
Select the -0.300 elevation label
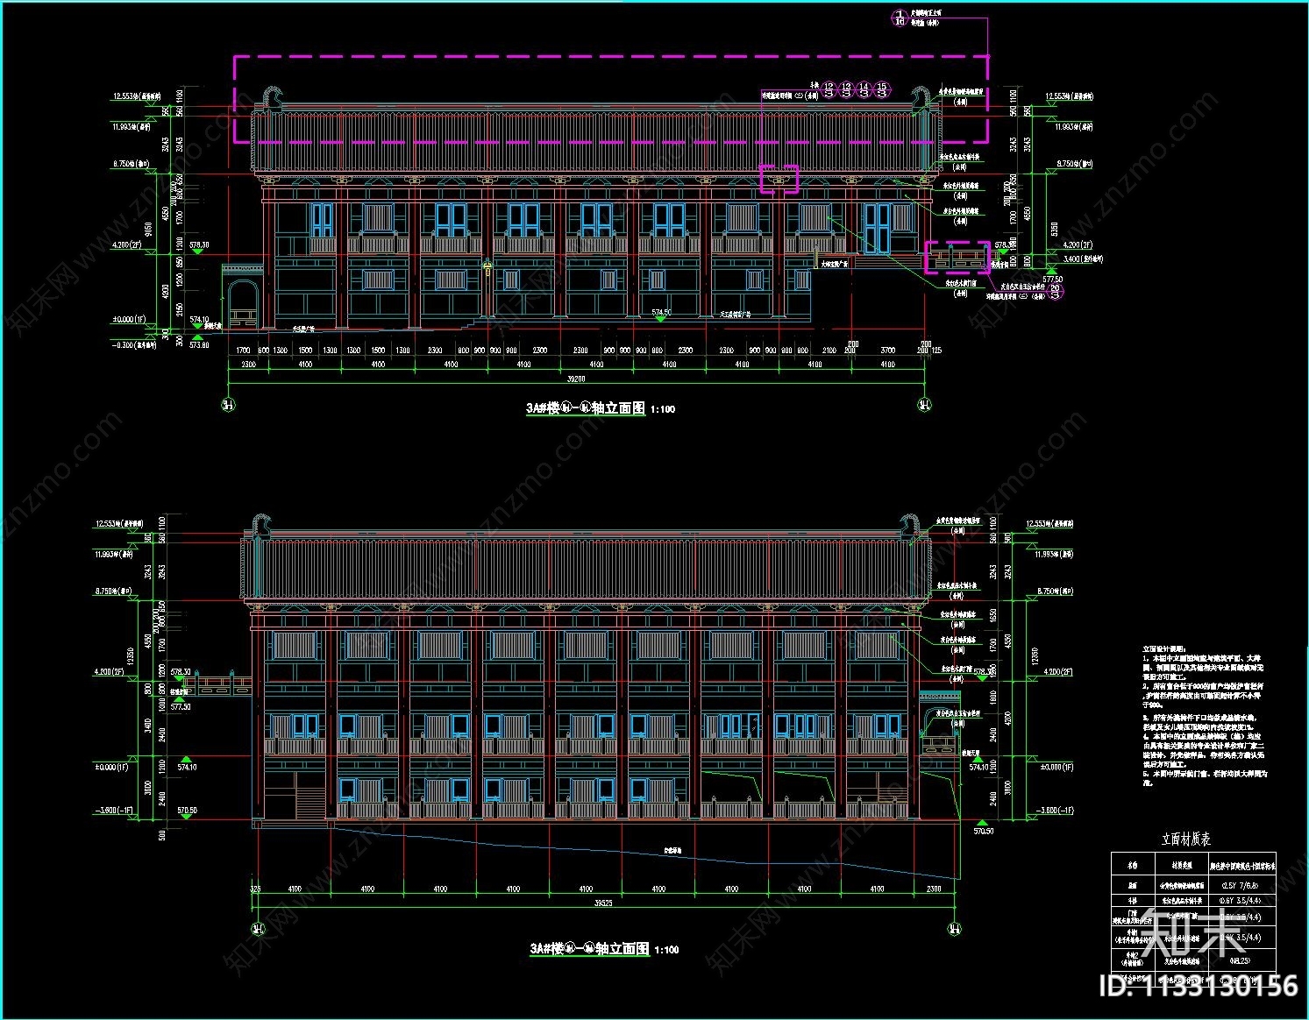[134, 344]
